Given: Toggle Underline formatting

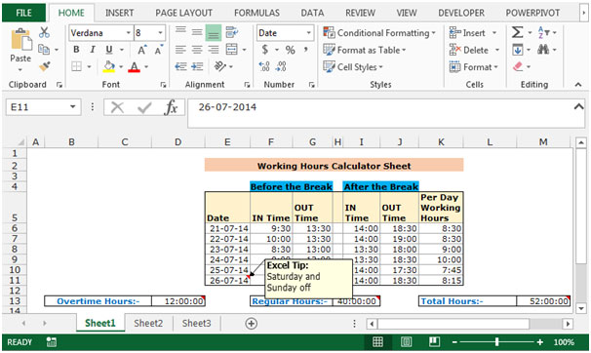Looking at the screenshot, I should [x=109, y=50].
